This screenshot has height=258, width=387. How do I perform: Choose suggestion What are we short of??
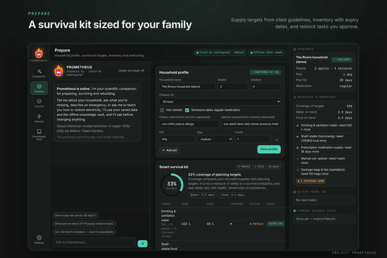[84, 224]
